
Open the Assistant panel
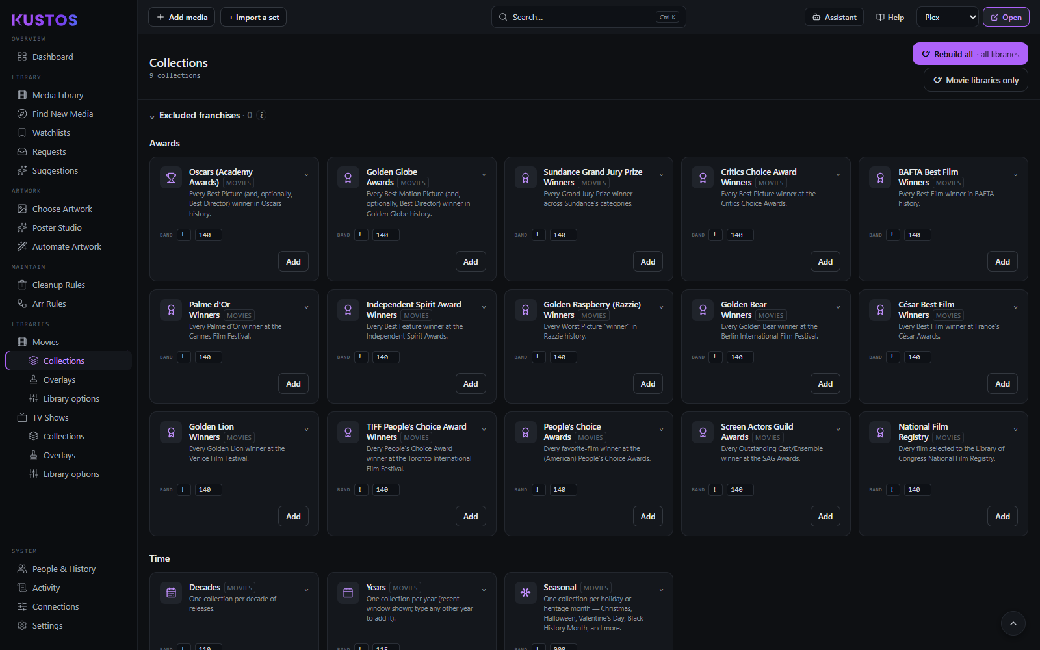tap(834, 18)
